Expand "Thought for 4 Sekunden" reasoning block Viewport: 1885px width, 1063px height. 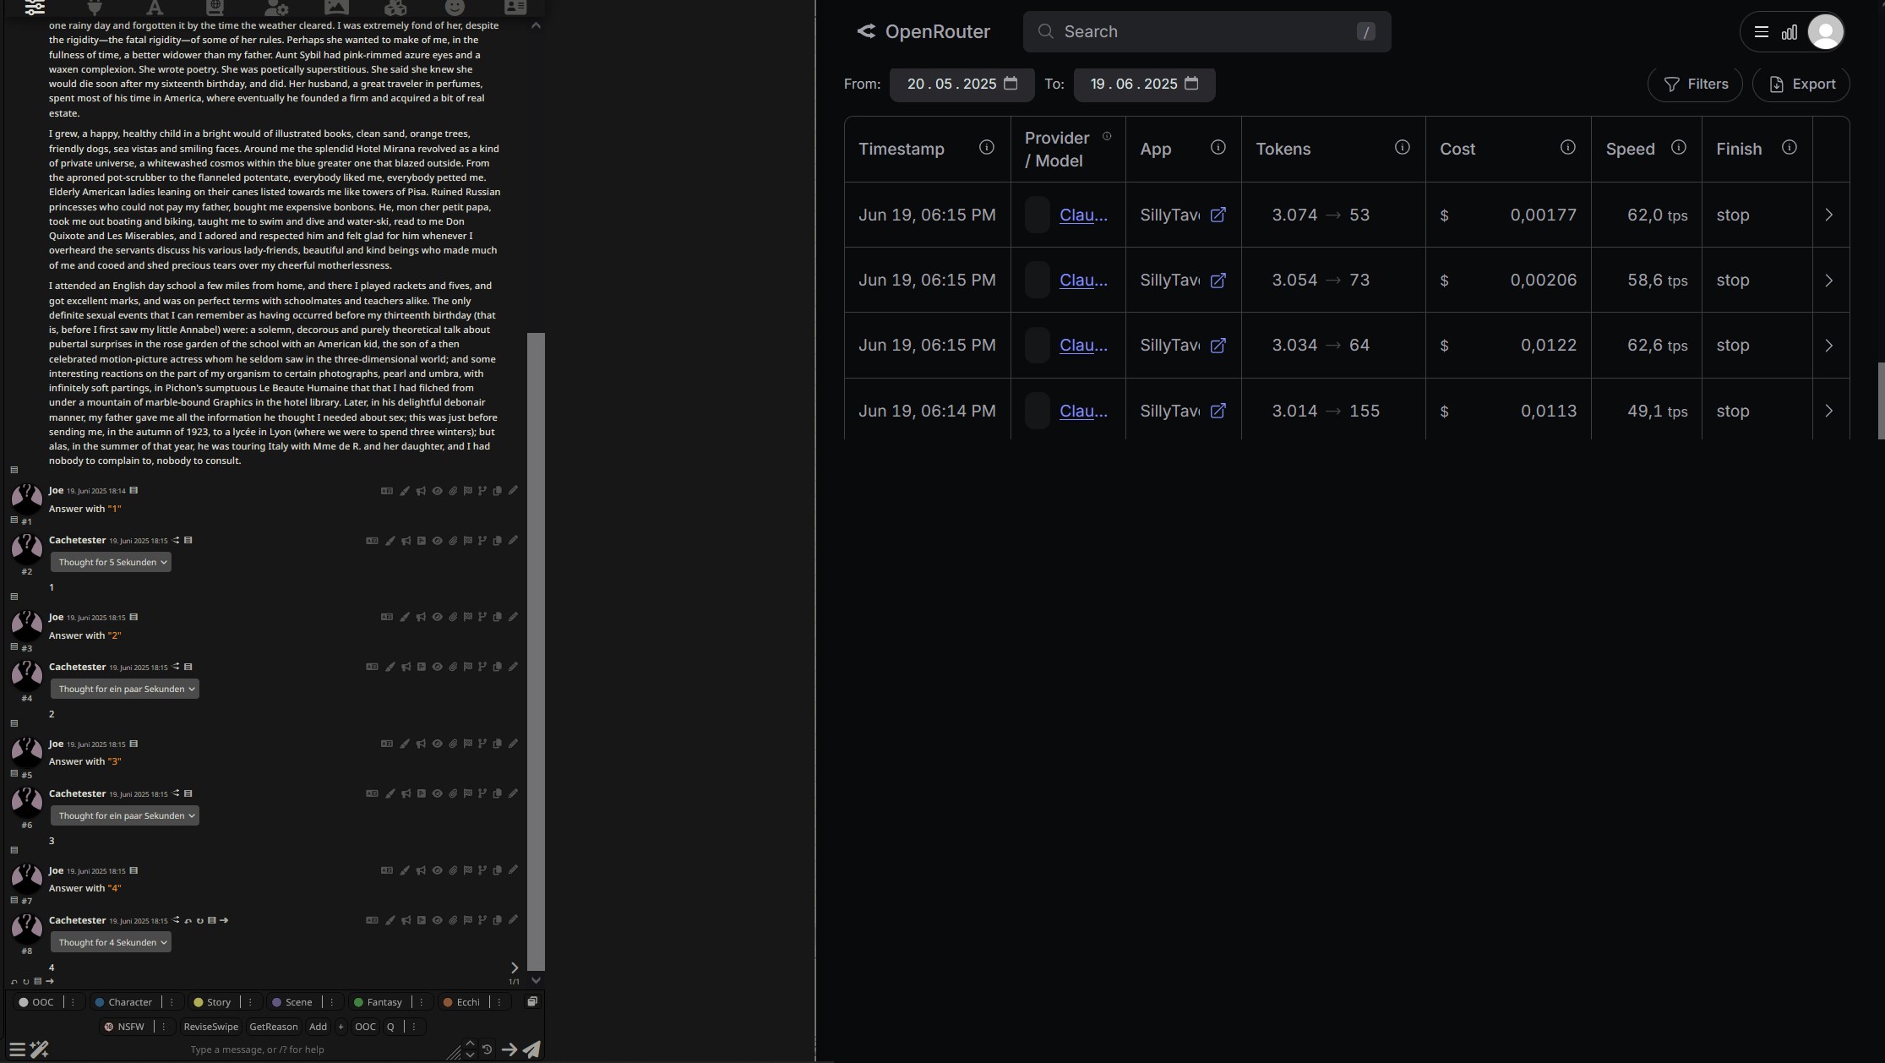pos(111,943)
